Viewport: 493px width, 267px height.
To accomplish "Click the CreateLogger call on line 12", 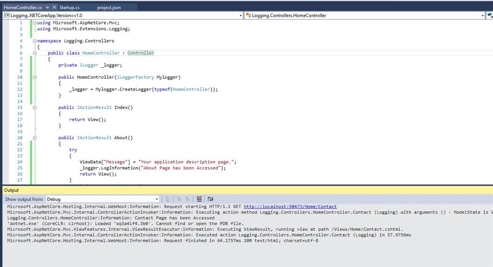I will coord(135,89).
